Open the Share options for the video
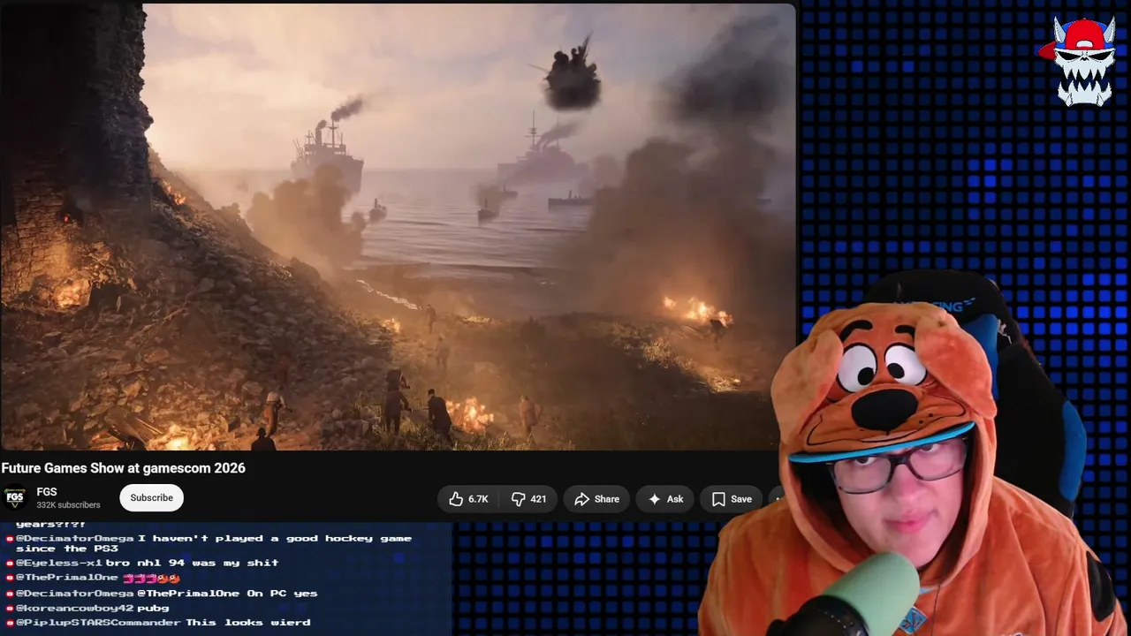 point(596,499)
